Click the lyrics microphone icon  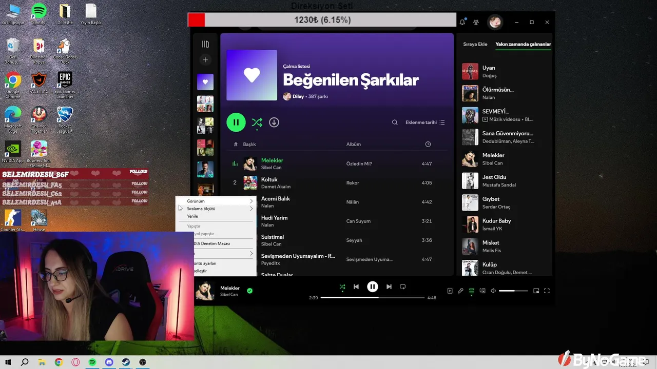[460, 291]
